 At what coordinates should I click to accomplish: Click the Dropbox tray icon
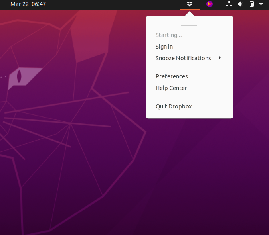(190, 4)
